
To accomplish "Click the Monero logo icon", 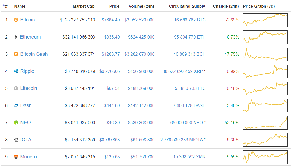I will click(16, 157).
